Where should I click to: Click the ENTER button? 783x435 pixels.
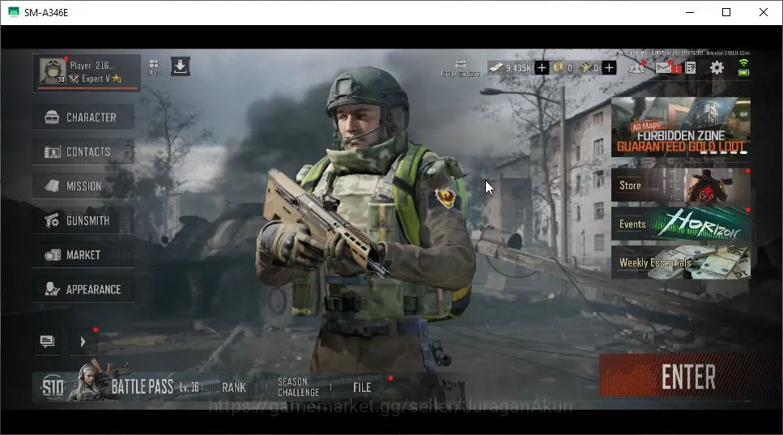pos(687,376)
